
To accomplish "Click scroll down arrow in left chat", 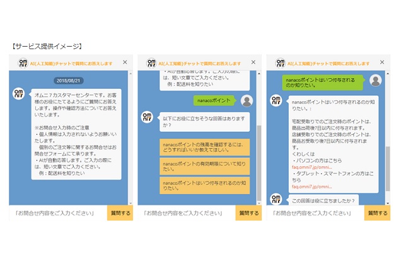I will point(131,203).
